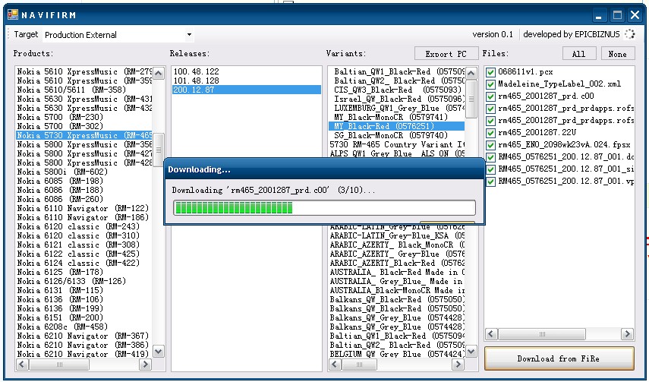This screenshot has width=649, height=382.
Task: Toggle RM465_0576251_200.12.87_001.dc checkbox
Action: tap(491, 157)
